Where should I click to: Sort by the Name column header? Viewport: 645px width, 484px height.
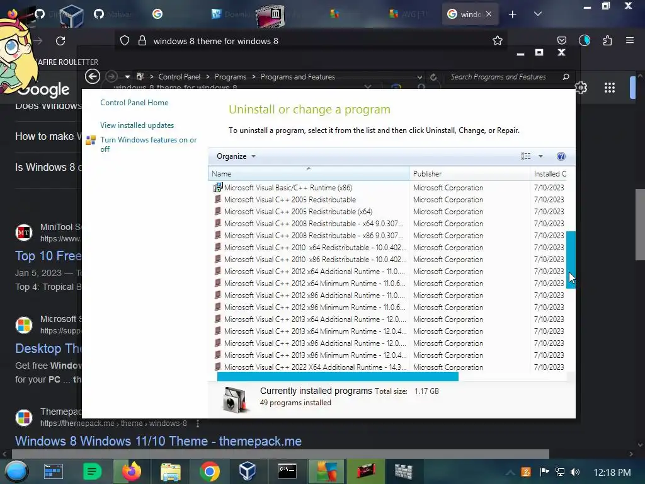309,174
